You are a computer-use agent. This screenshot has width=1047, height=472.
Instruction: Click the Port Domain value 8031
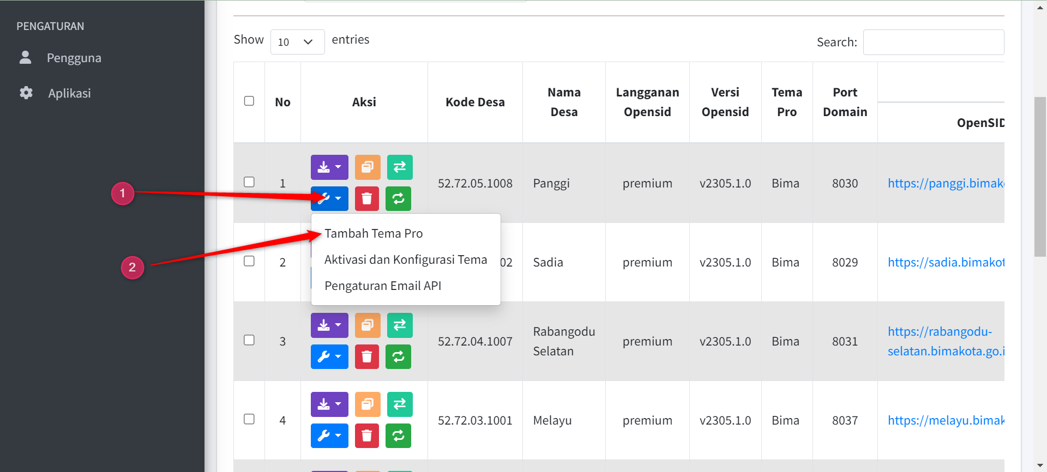tap(845, 341)
